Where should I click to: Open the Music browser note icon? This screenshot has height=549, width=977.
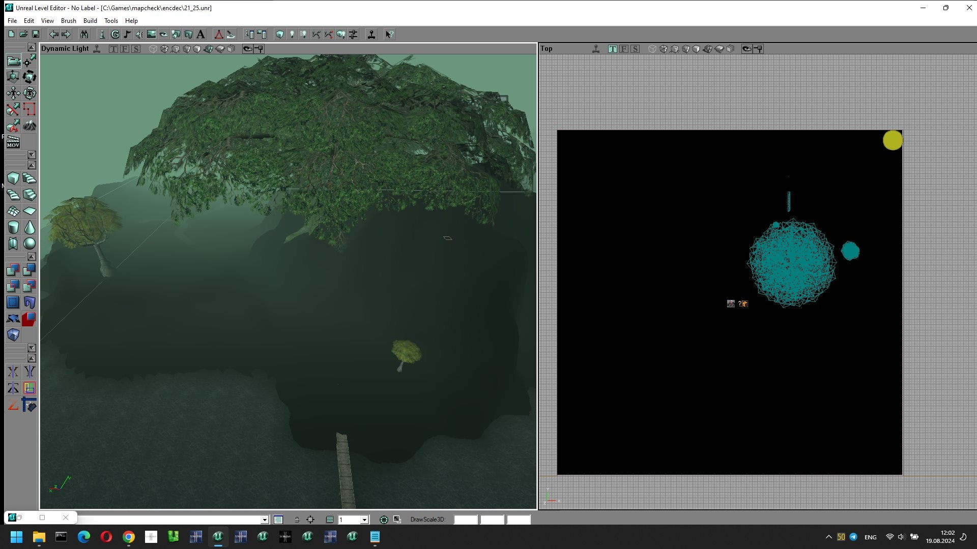[x=127, y=34]
